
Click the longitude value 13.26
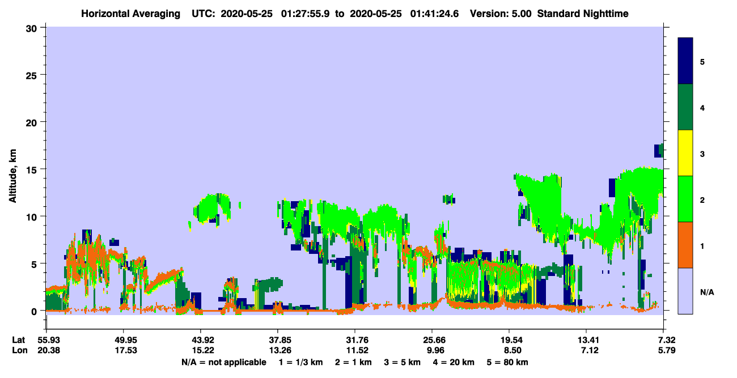pos(278,350)
